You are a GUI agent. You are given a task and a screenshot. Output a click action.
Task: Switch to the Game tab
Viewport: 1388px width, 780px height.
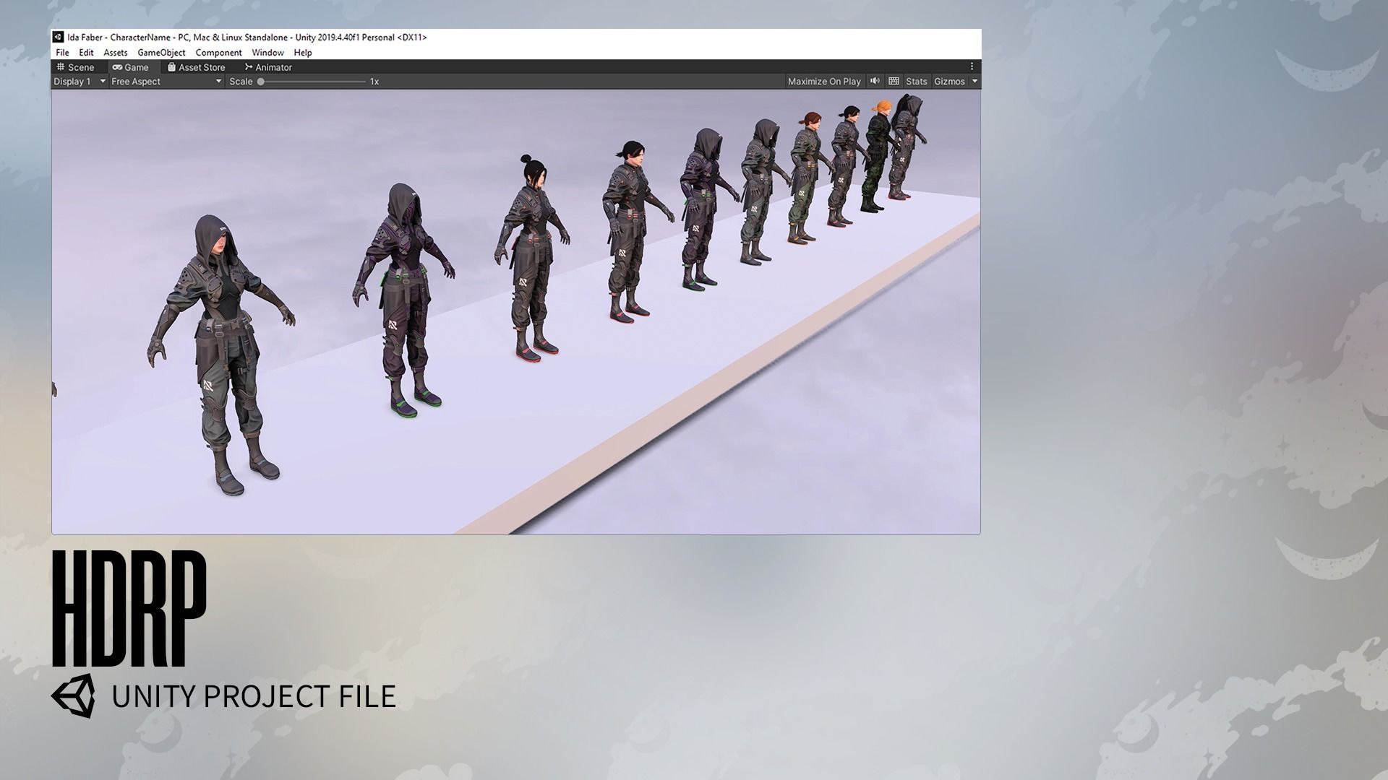coord(130,67)
